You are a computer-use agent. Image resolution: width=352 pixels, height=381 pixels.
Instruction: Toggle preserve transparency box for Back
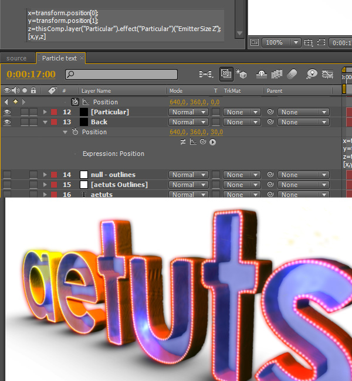coord(216,122)
